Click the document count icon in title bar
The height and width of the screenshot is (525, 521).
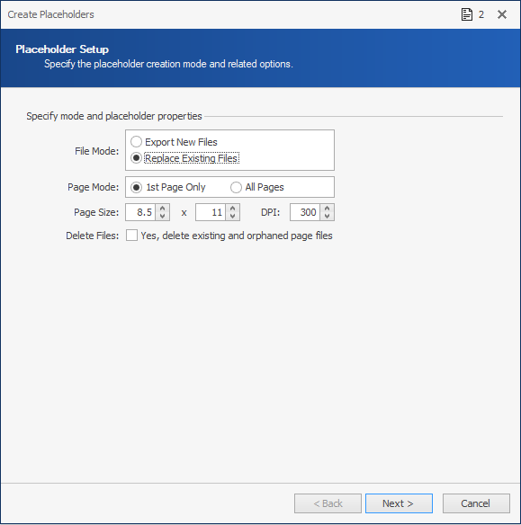(467, 14)
